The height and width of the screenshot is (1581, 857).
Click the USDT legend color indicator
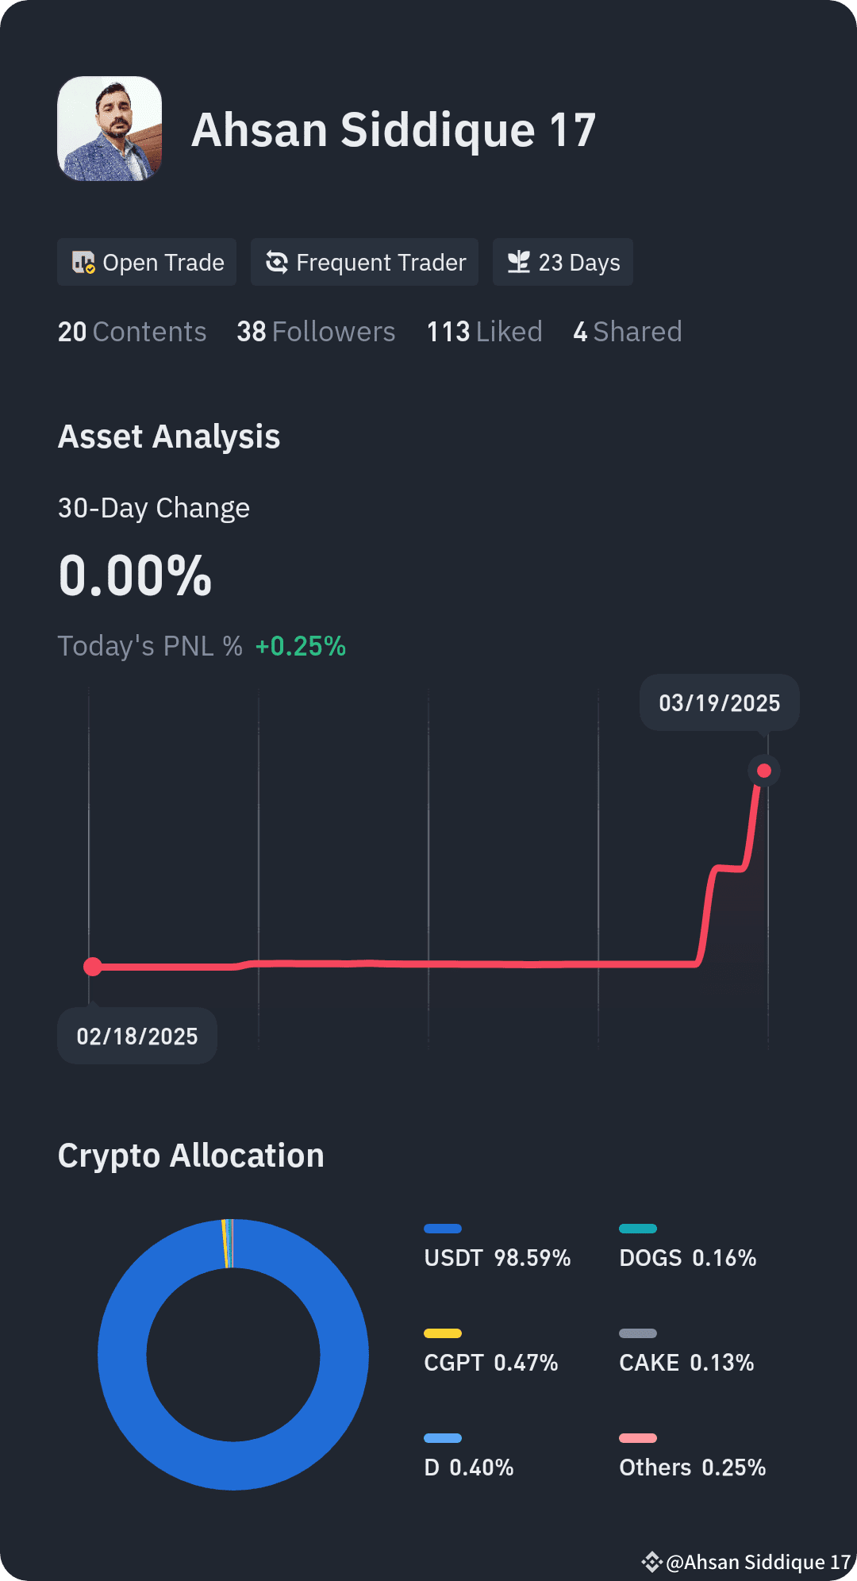click(x=442, y=1227)
